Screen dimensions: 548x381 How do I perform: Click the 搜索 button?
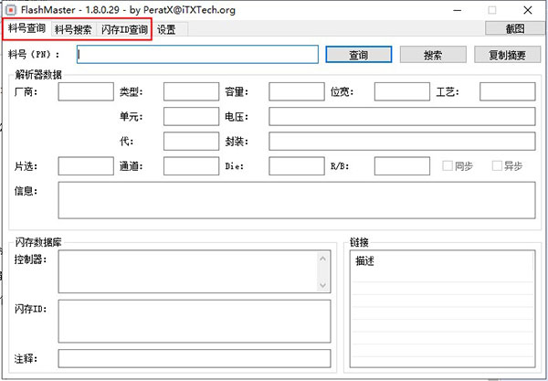(433, 55)
